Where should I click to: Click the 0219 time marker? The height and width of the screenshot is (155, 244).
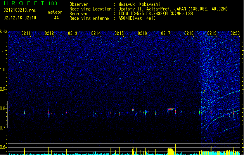212,33
